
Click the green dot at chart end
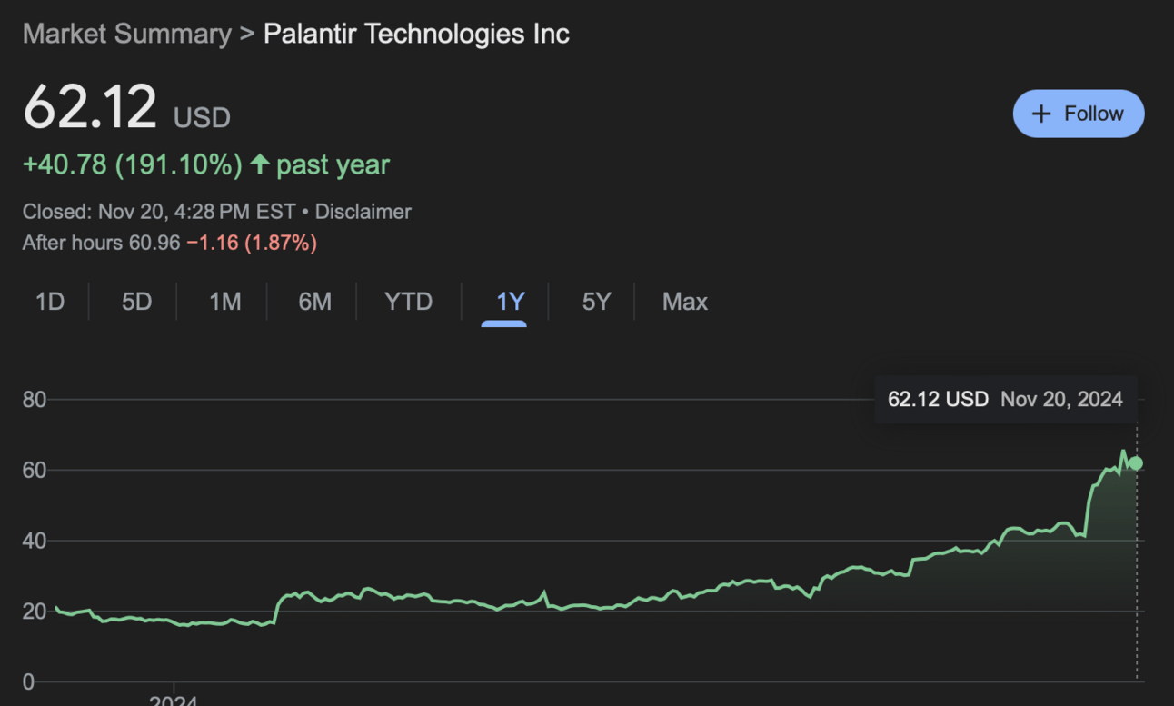tap(1136, 463)
